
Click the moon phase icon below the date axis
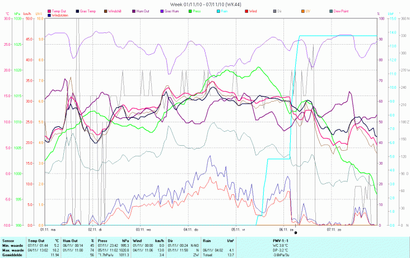click(296, 233)
